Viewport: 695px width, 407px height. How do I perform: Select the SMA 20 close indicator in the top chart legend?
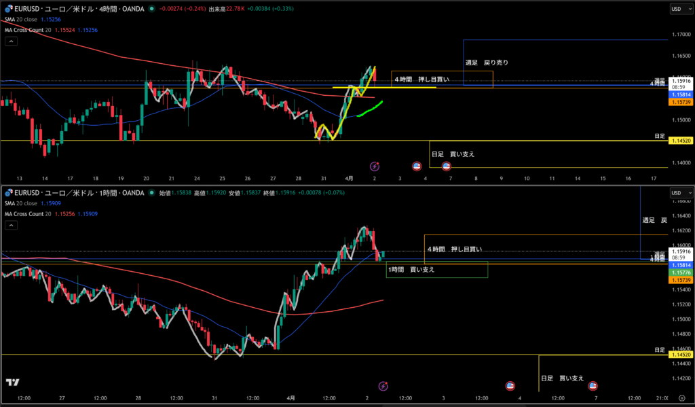[x=26, y=20]
